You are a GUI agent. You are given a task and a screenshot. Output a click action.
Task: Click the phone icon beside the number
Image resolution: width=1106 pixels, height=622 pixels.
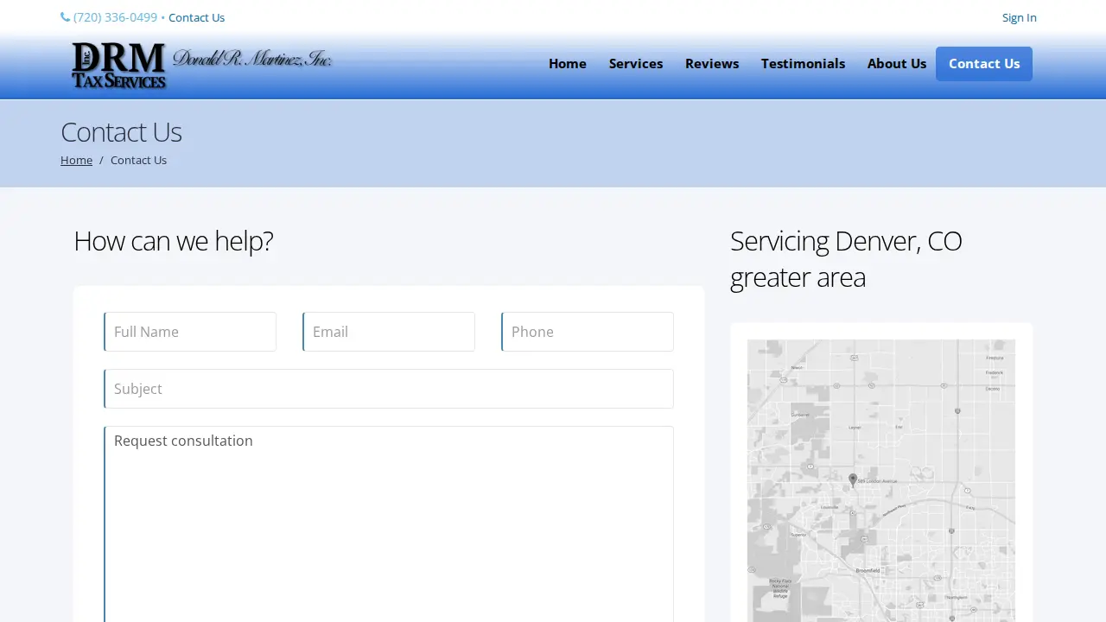[66, 17]
